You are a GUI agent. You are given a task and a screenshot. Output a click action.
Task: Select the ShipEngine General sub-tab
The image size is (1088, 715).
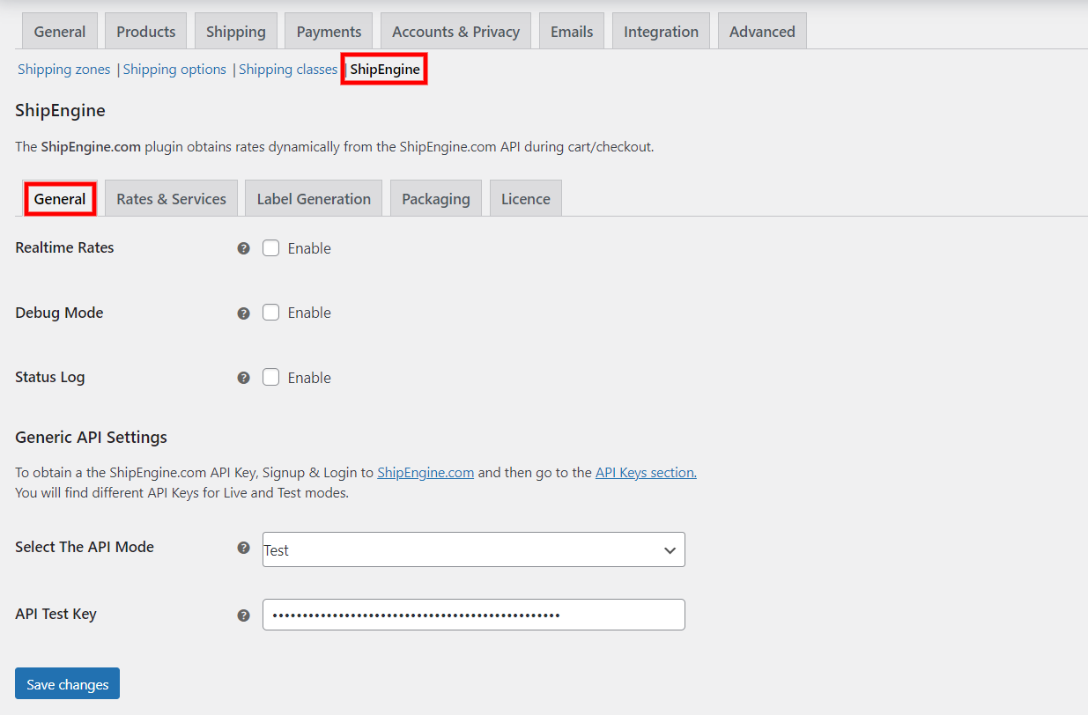pos(60,199)
